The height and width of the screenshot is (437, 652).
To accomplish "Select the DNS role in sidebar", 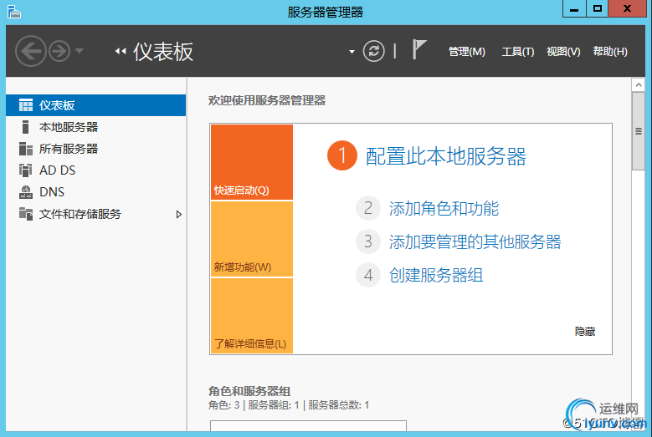I will pyautogui.click(x=52, y=191).
